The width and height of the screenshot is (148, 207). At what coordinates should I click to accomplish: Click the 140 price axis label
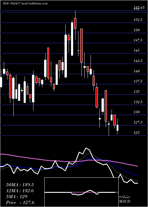[136, 71]
